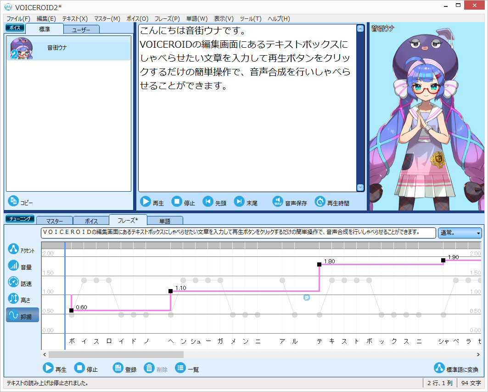Image resolution: width=488 pixels, height=392 pixels.
Task: Switch to the フレーズ* tuning tab
Action: (x=128, y=220)
